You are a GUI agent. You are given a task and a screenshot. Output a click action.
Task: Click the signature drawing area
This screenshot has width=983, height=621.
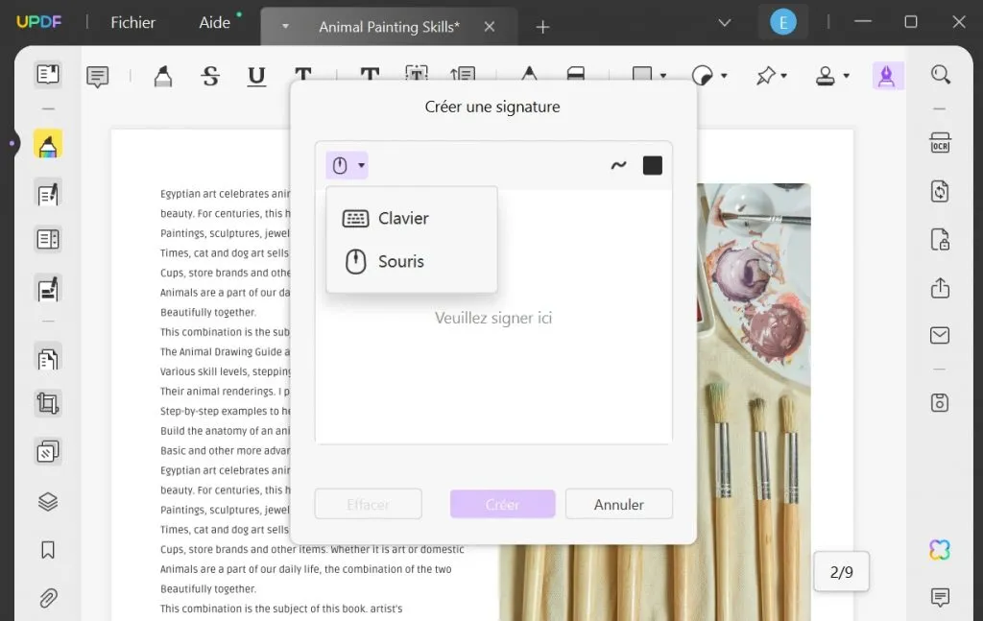point(493,317)
